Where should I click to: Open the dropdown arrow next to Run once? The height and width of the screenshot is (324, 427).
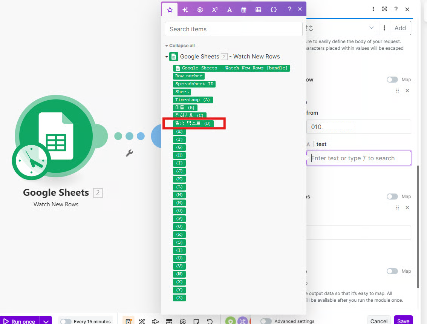pyautogui.click(x=46, y=321)
